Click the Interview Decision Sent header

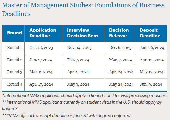pyautogui.click(x=83, y=33)
